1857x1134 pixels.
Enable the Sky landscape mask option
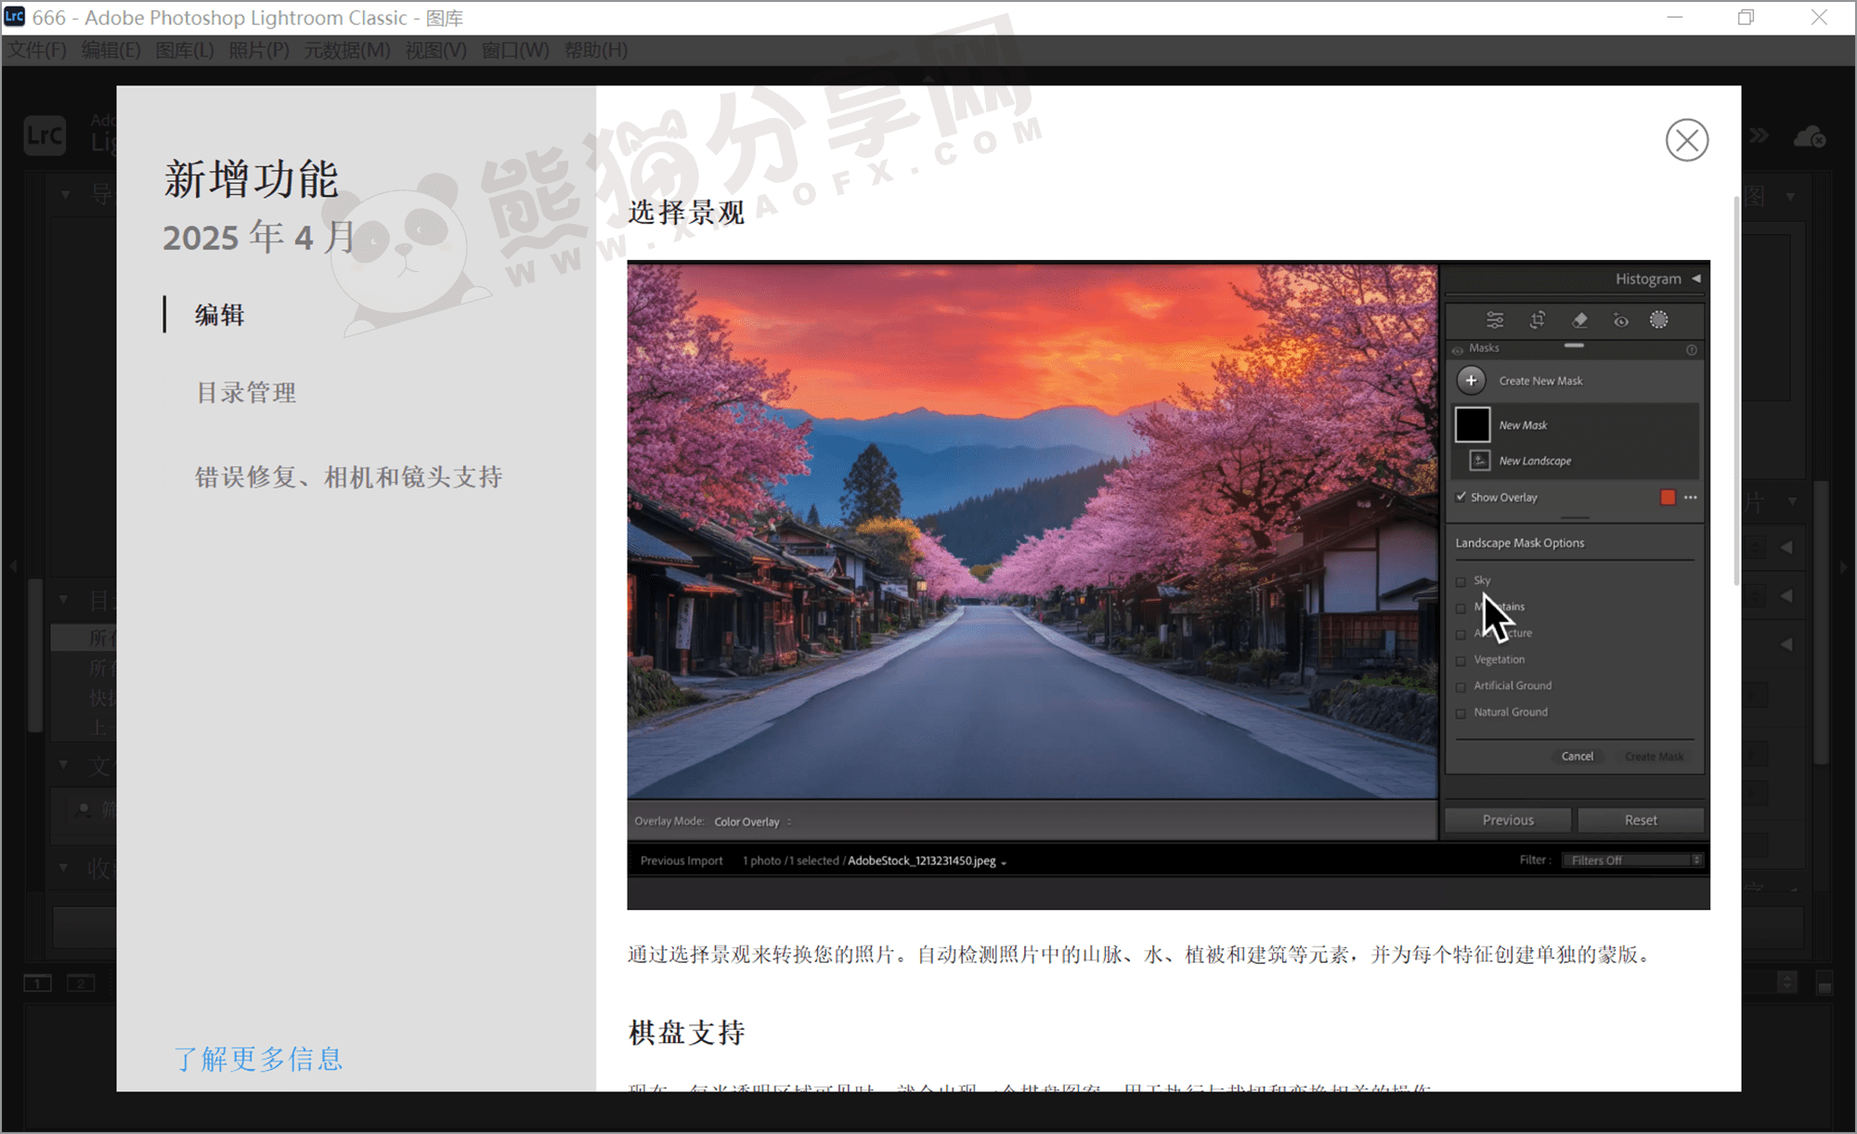tap(1462, 580)
